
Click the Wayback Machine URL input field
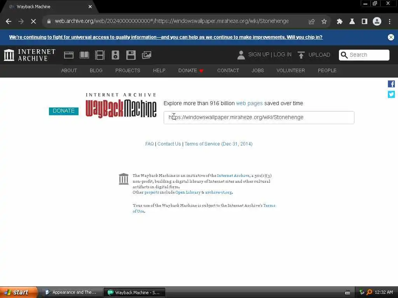259,118
